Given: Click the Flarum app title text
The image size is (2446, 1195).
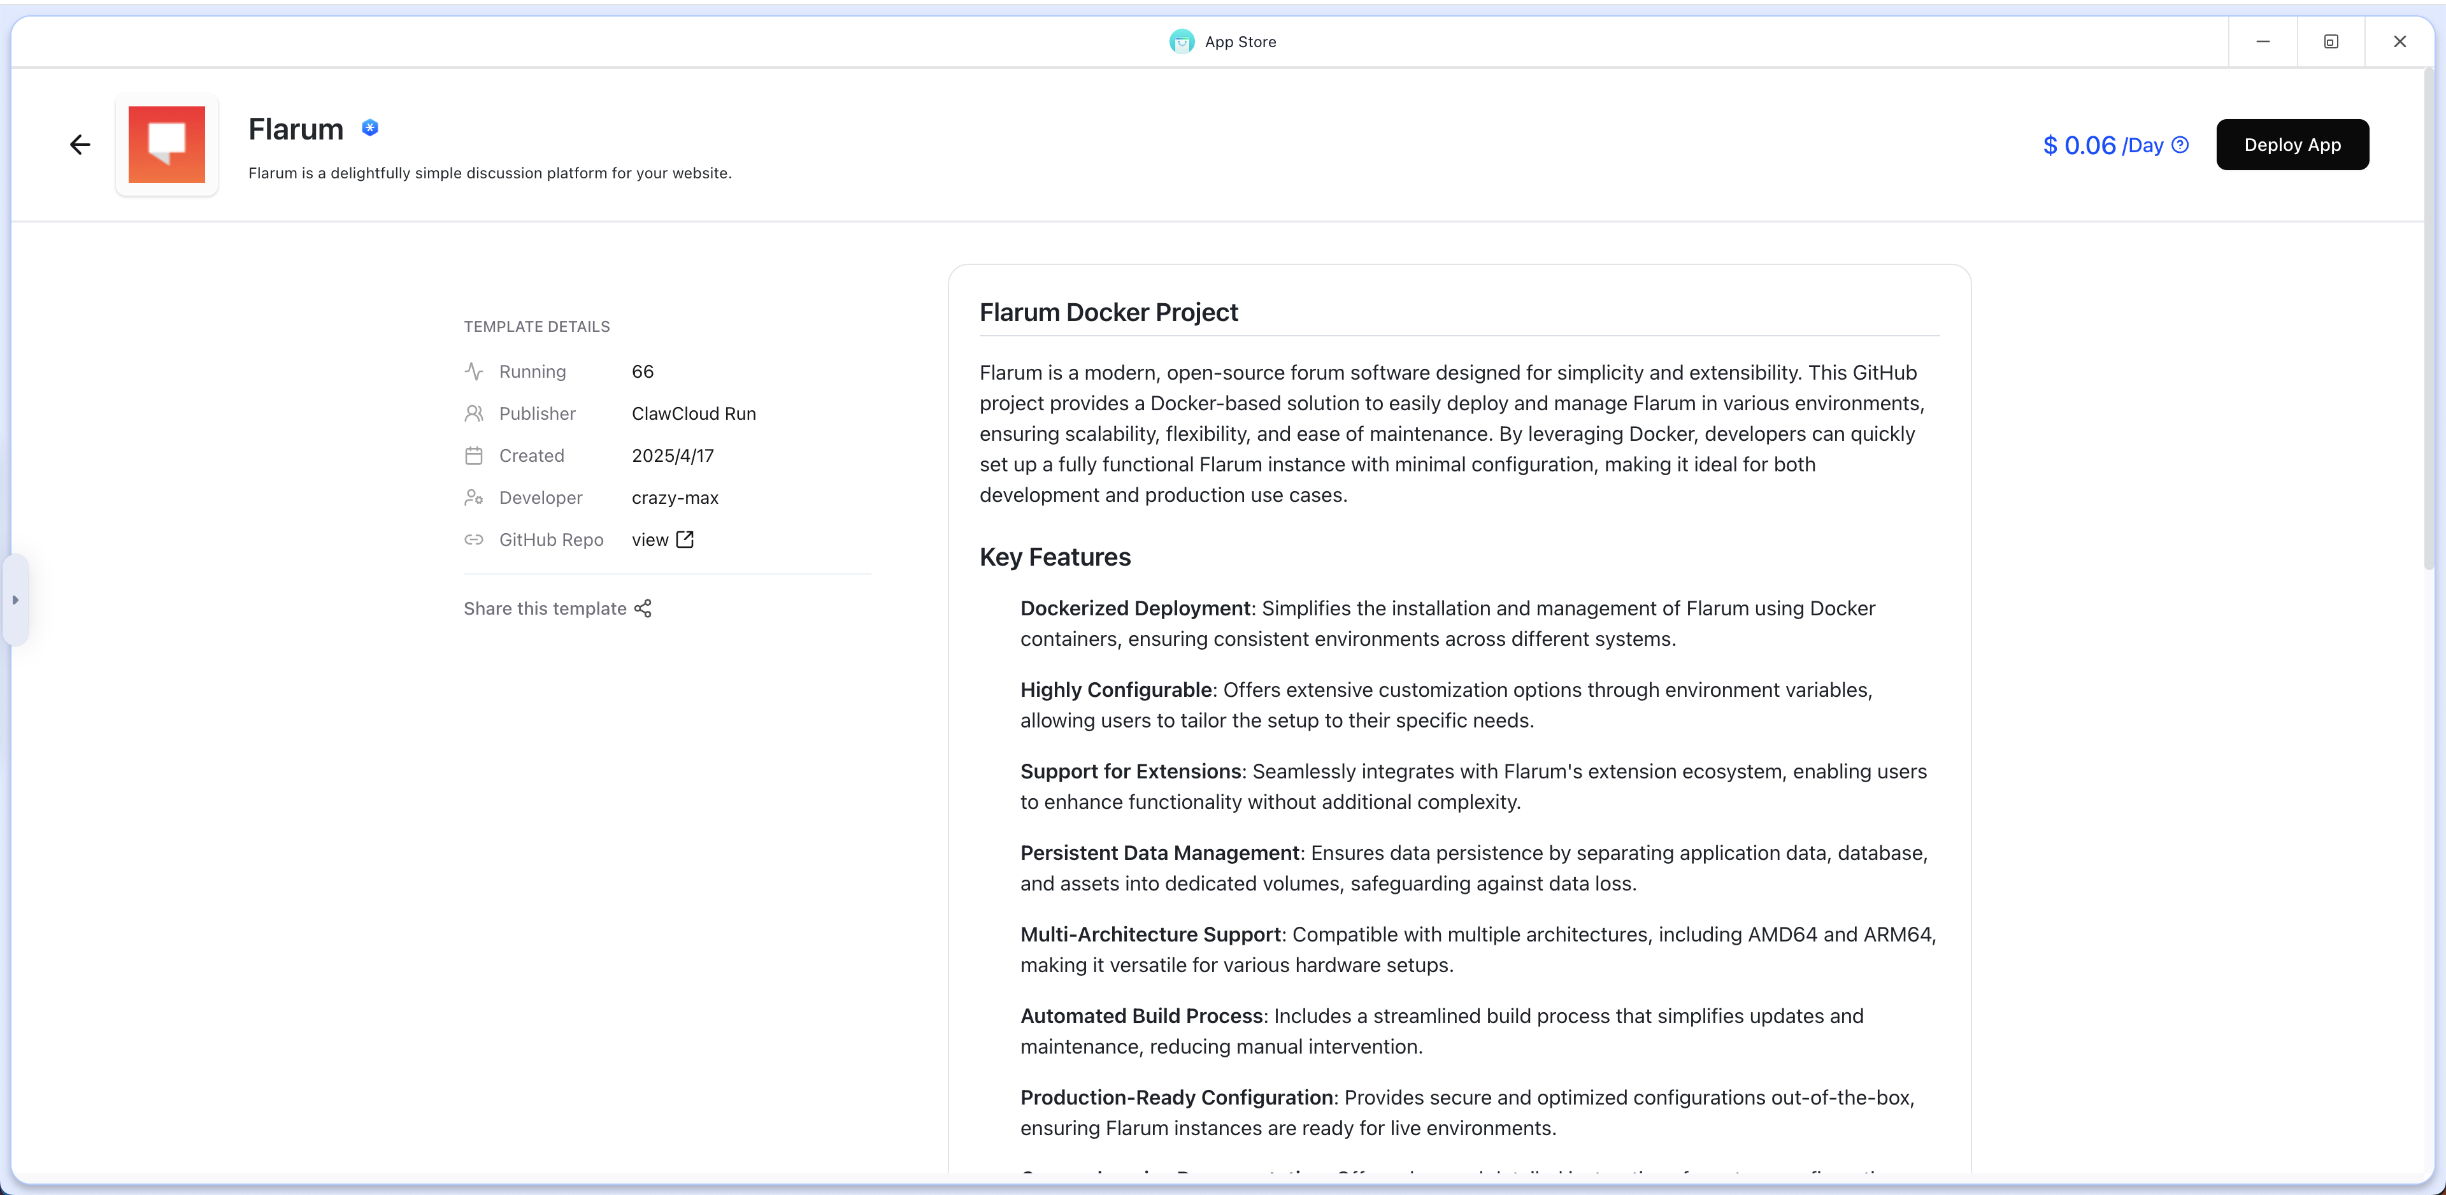Looking at the screenshot, I should (x=296, y=129).
